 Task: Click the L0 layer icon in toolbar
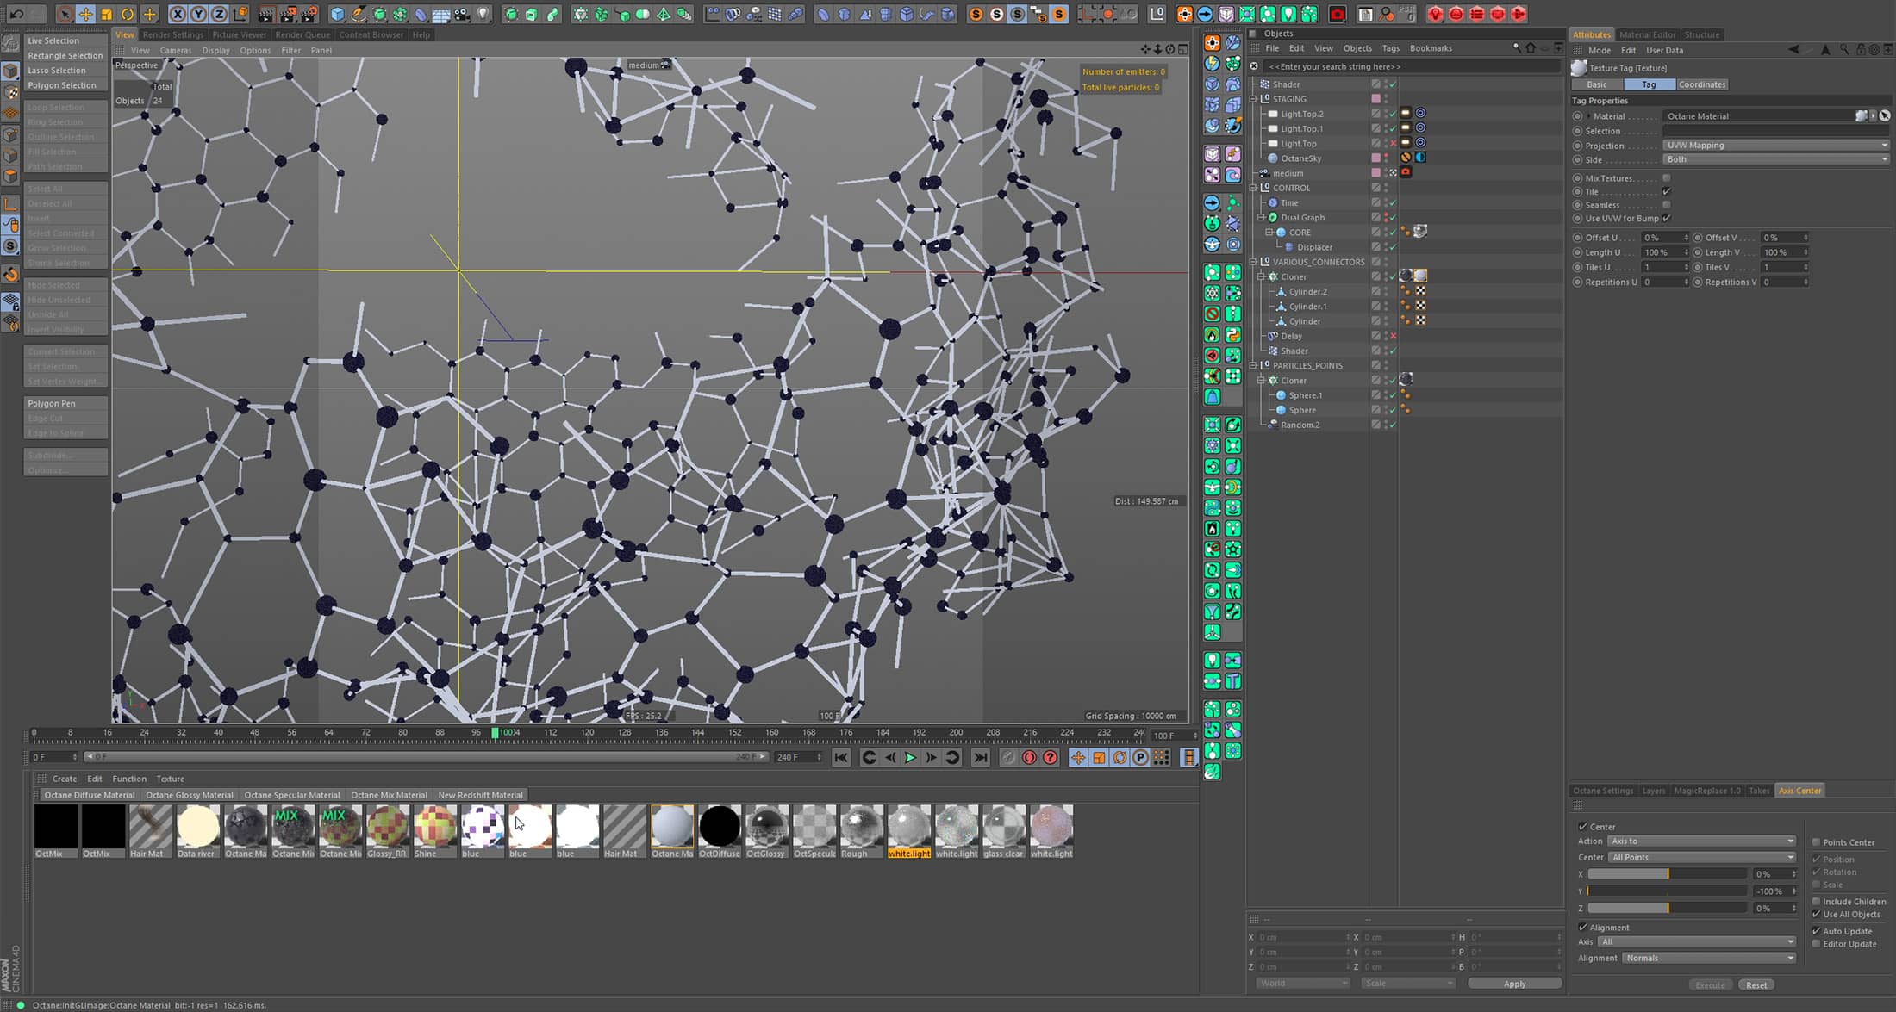click(x=1157, y=14)
